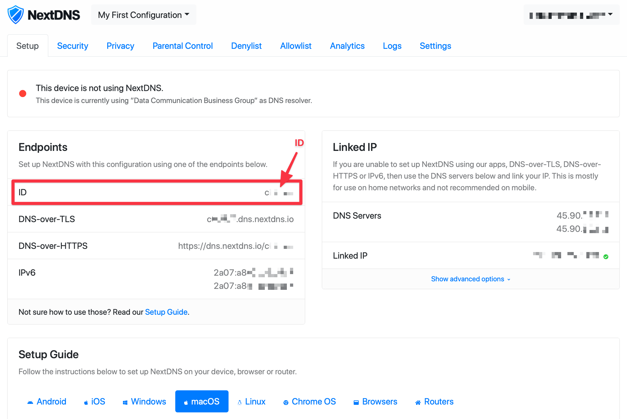627x419 pixels.
Task: Click the Android robot icon
Action: tap(30, 402)
